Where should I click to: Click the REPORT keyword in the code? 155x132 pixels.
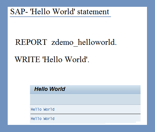tap(31, 42)
